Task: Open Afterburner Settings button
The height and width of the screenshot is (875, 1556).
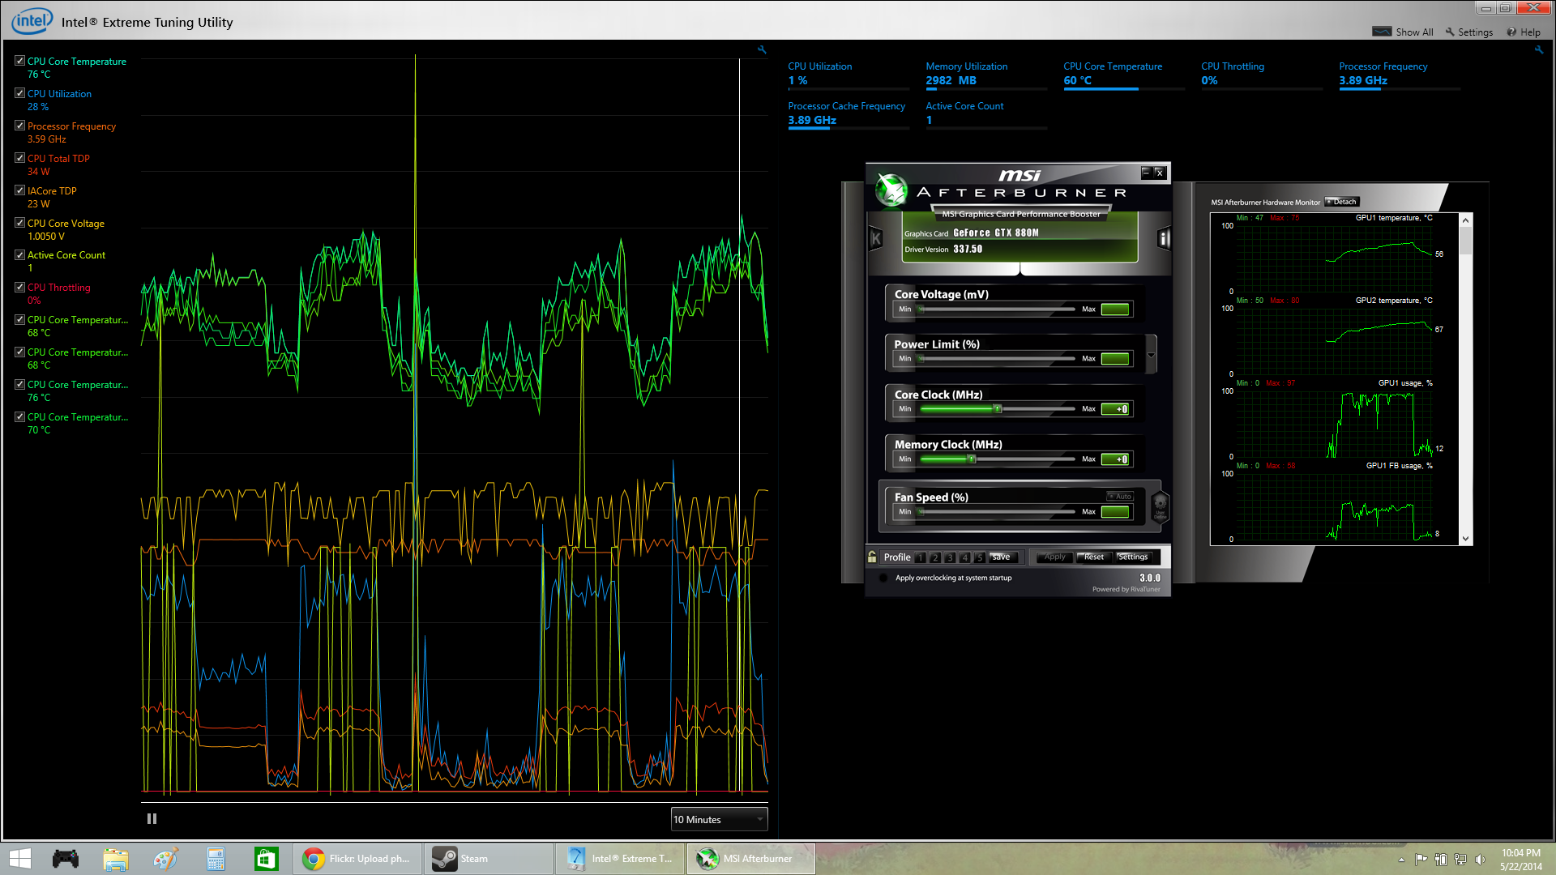Action: (x=1133, y=557)
